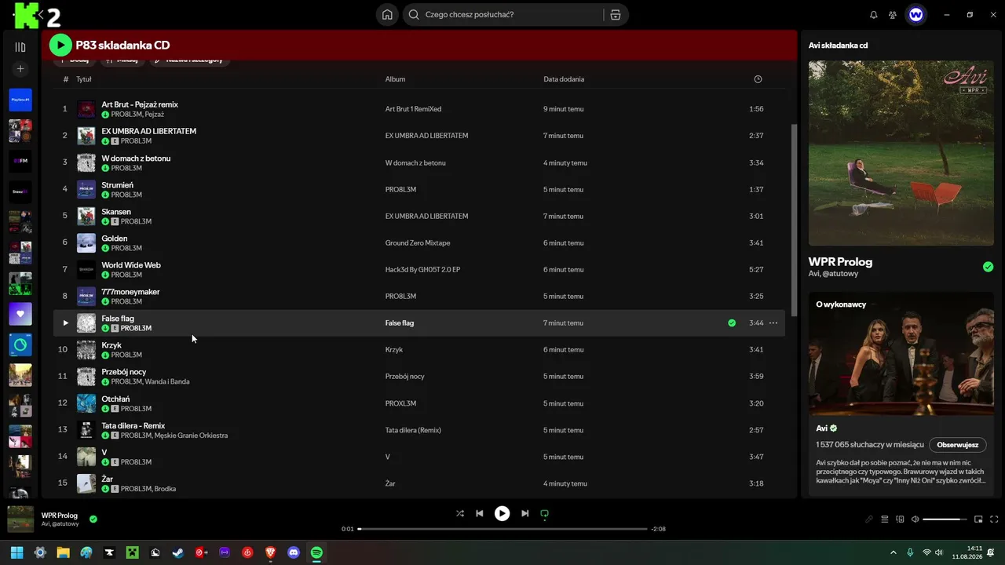Open the Liked Songs heart tile in sidebar
Image resolution: width=1005 pixels, height=565 pixels.
[x=20, y=314]
